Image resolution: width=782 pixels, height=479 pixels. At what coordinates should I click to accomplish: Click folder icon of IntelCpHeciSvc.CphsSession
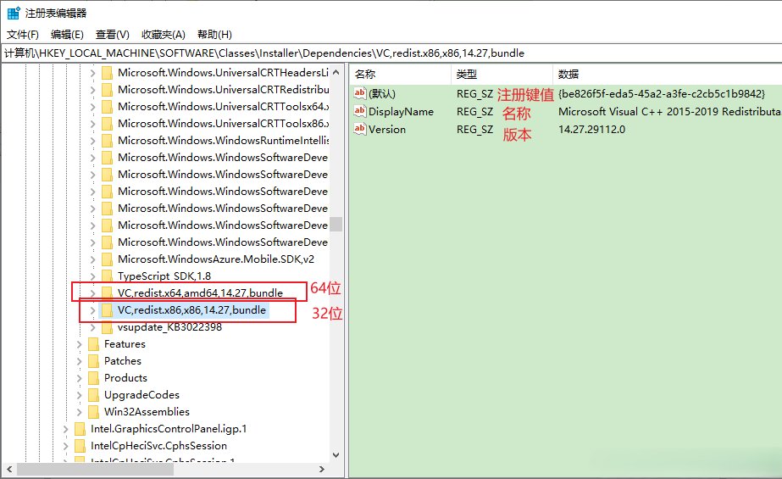[x=80, y=446]
